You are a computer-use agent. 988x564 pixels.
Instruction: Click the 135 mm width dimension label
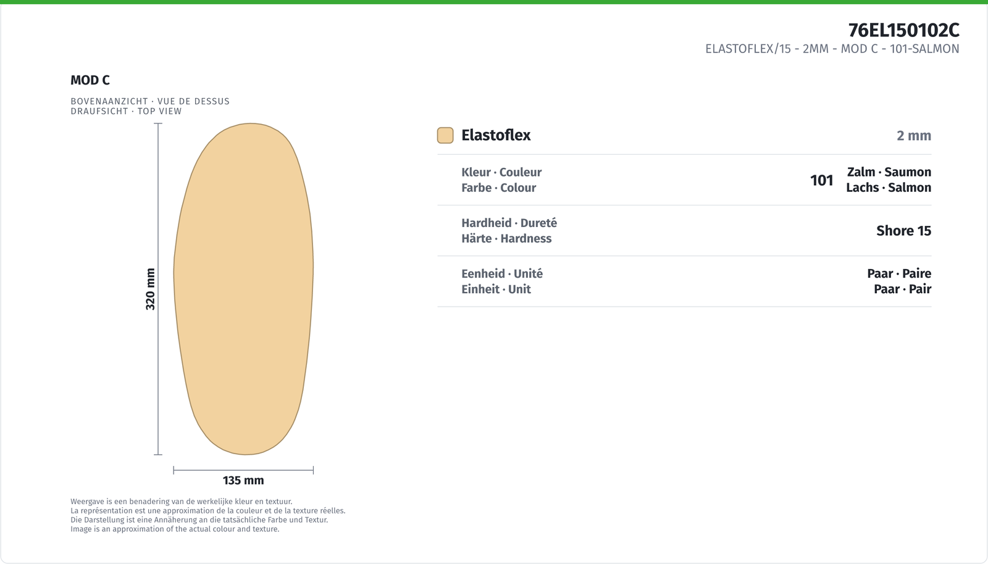[x=243, y=480]
